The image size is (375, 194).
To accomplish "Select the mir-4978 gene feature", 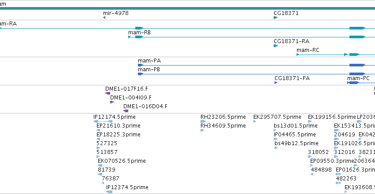I will pos(116,13).
